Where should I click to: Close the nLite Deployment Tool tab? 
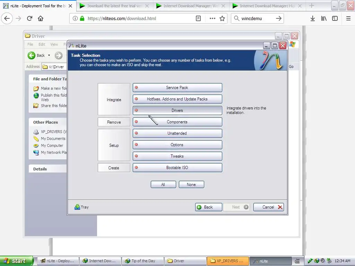point(70,6)
